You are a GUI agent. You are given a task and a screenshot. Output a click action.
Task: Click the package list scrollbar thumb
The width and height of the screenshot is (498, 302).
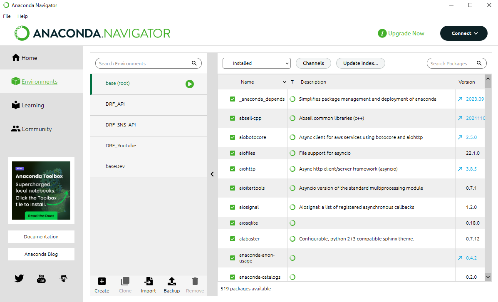click(488, 85)
